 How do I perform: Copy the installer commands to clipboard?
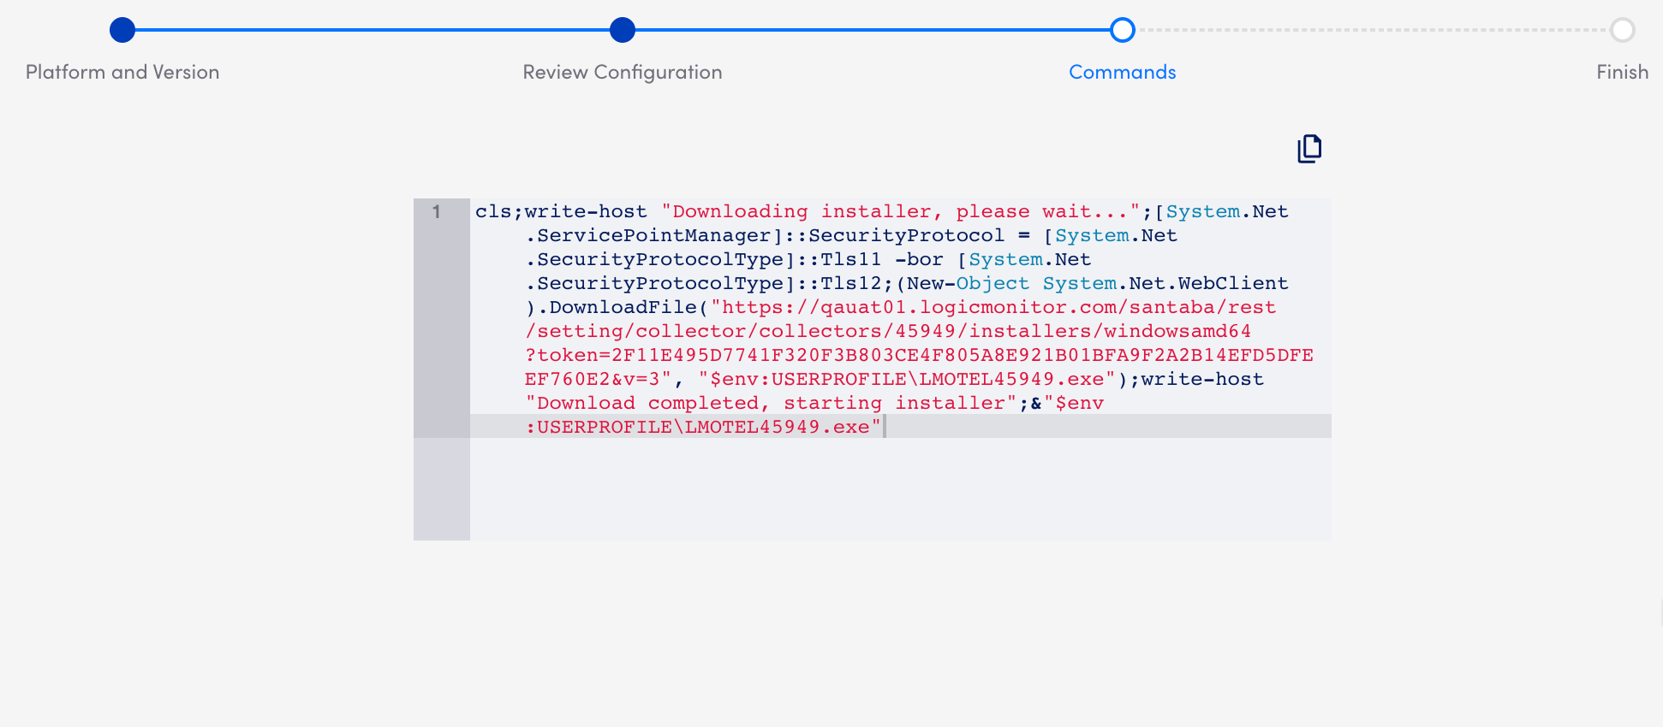(1308, 149)
